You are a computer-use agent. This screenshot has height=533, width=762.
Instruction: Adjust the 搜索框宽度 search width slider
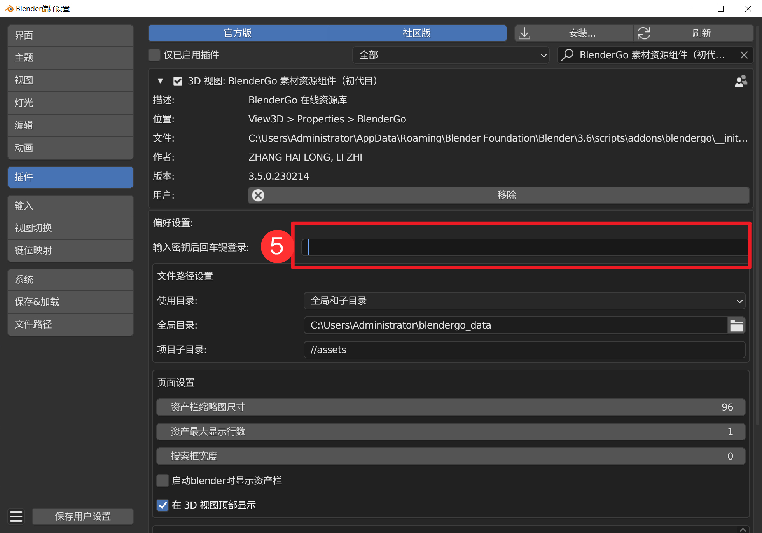pos(451,456)
